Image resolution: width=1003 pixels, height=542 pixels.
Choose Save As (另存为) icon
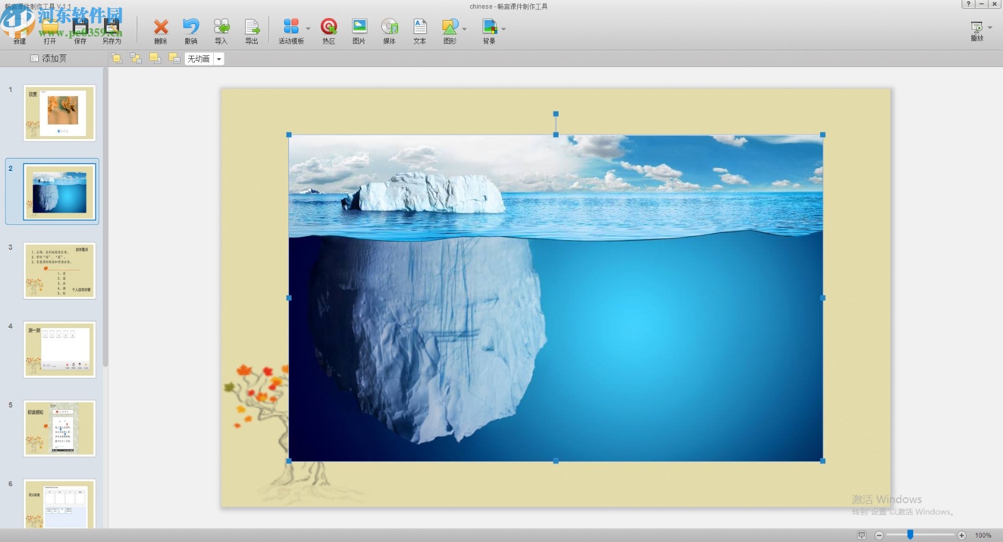coord(112,30)
